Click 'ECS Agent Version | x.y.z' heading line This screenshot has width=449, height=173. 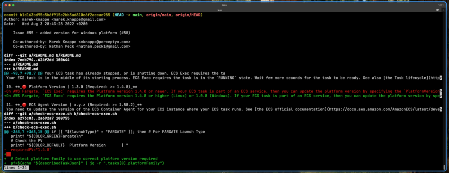(x=73, y=104)
